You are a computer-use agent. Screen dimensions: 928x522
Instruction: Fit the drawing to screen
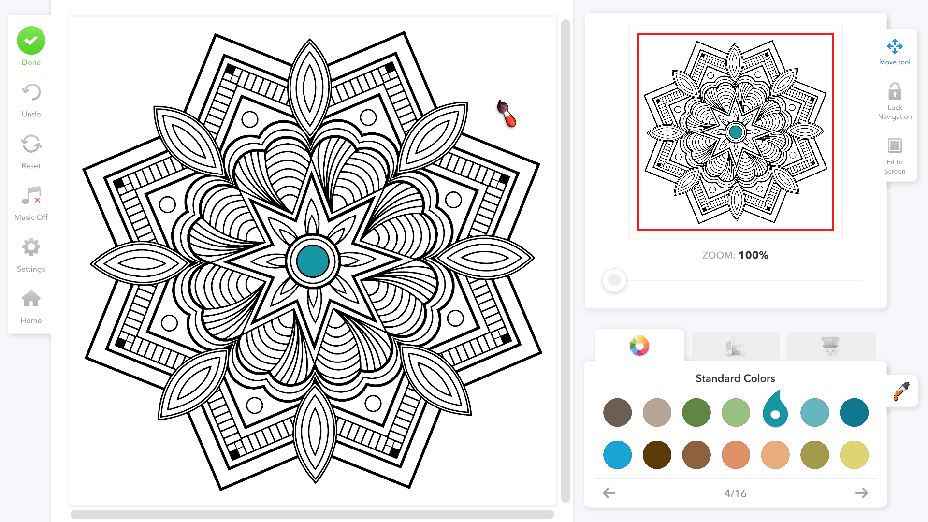click(x=895, y=146)
